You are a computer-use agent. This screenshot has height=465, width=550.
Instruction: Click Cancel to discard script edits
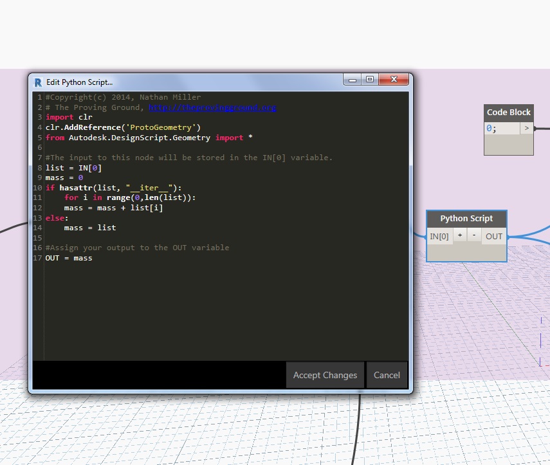point(387,374)
